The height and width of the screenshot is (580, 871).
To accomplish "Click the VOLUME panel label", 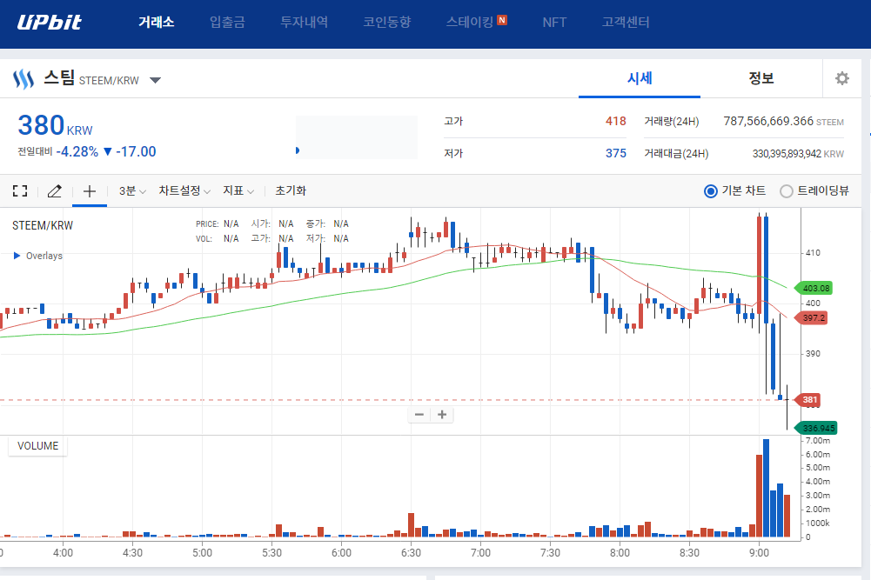I will click(x=37, y=446).
